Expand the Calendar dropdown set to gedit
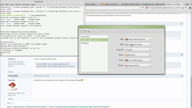This screenshot has height=108, width=192. (x=138, y=50)
